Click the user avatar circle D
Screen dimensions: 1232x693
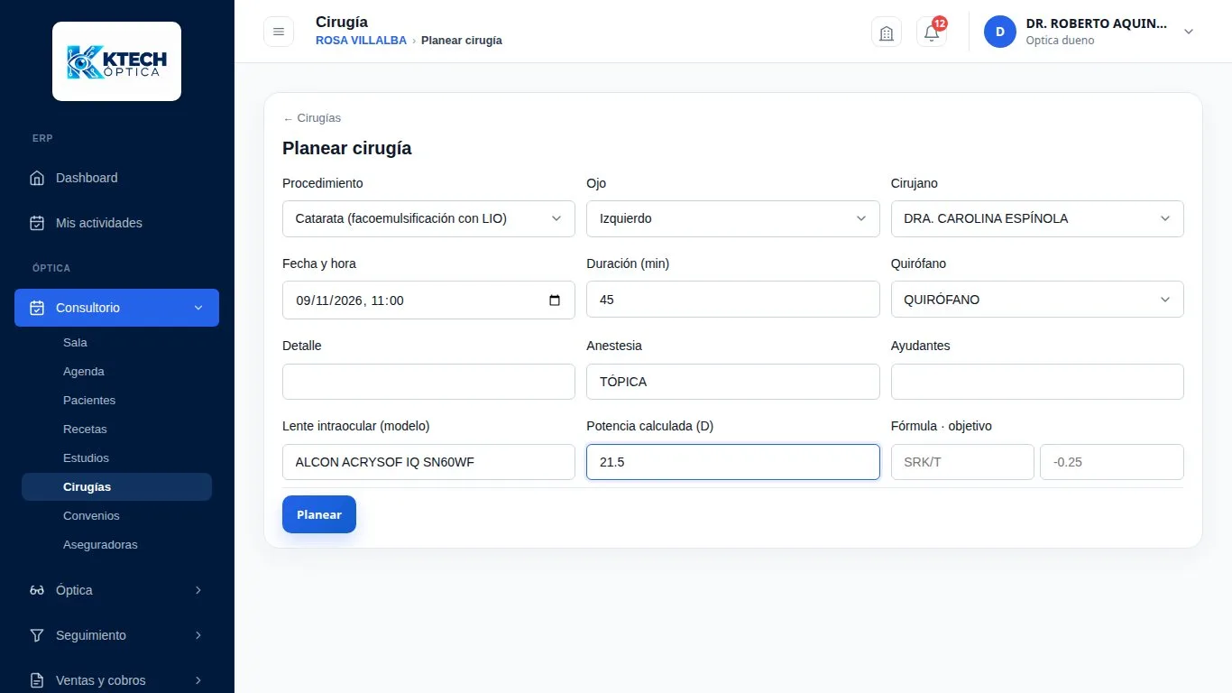(1000, 32)
